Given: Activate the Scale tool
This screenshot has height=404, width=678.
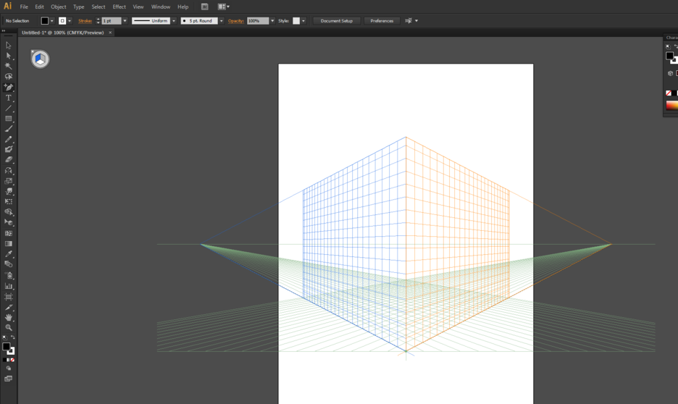Looking at the screenshot, I should point(8,181).
